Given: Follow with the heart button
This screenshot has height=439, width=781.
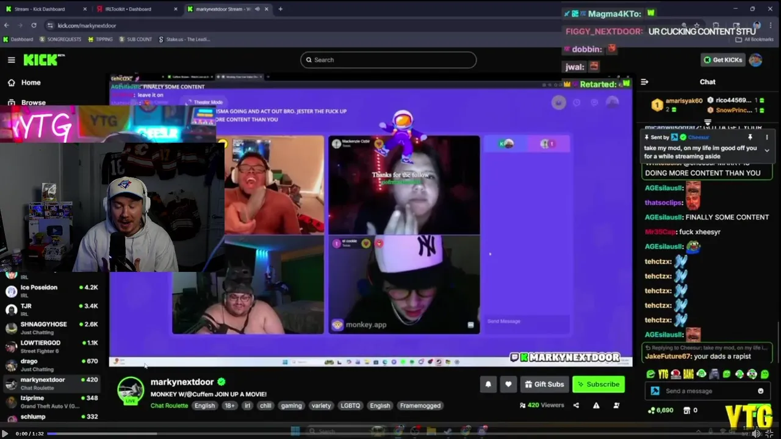Looking at the screenshot, I should pyautogui.click(x=508, y=384).
